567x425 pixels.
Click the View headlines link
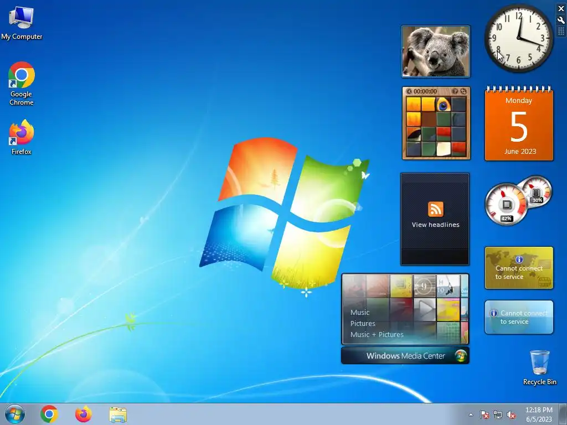pos(435,225)
